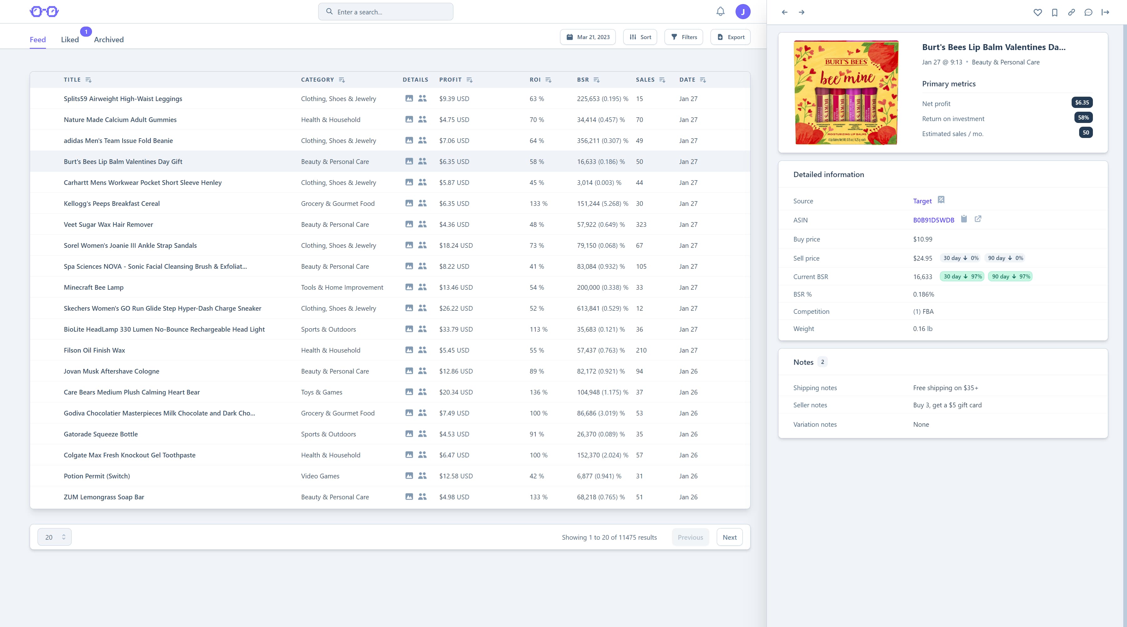Screen dimensions: 1127x627
Task: Bookmark the Burt's Bees product
Action: coord(1055,12)
